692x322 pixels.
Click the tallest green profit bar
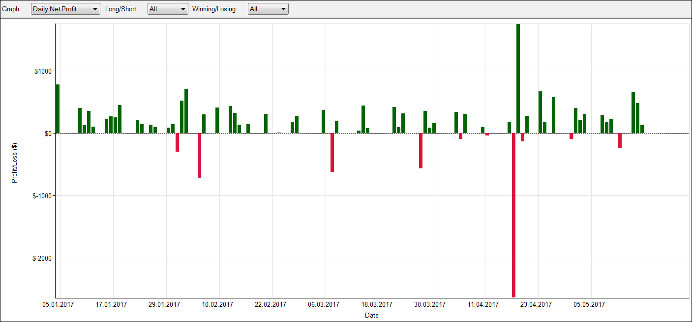pos(518,79)
